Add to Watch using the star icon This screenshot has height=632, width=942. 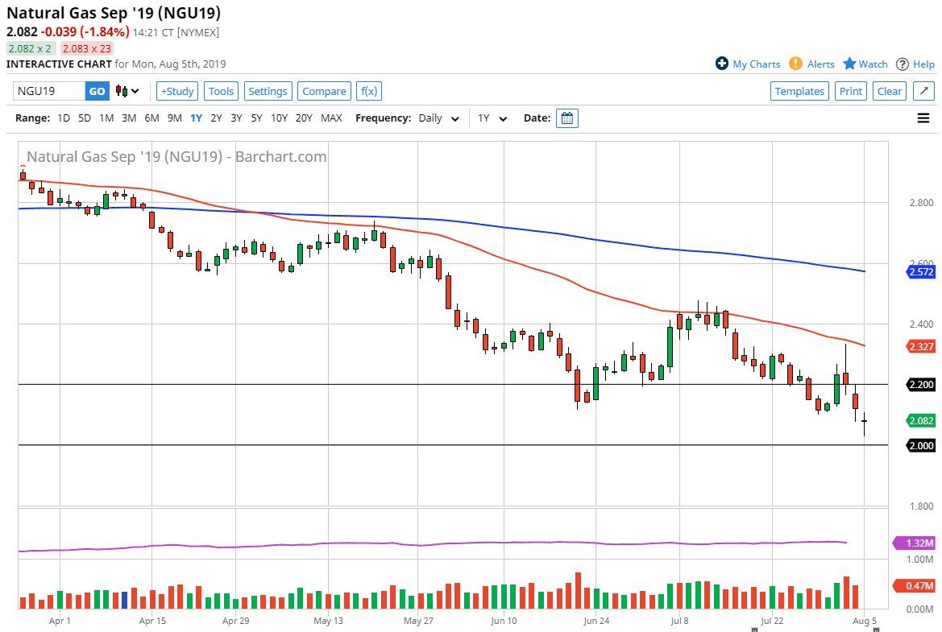[849, 64]
